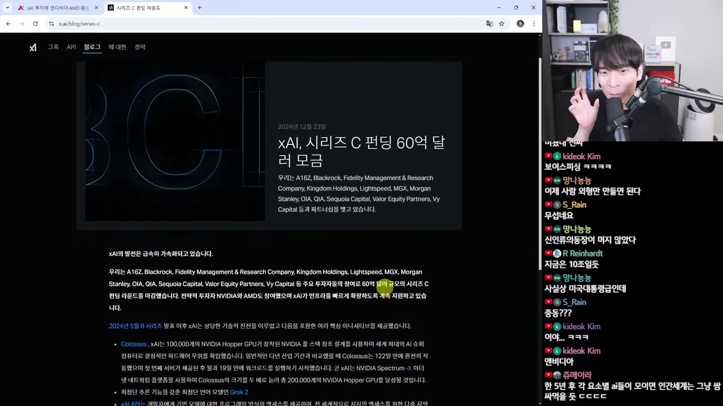Click the text 'xAI의 발전은 급속히 가속화되고 있습니다.'
This screenshot has width=723, height=406.
tap(161, 254)
